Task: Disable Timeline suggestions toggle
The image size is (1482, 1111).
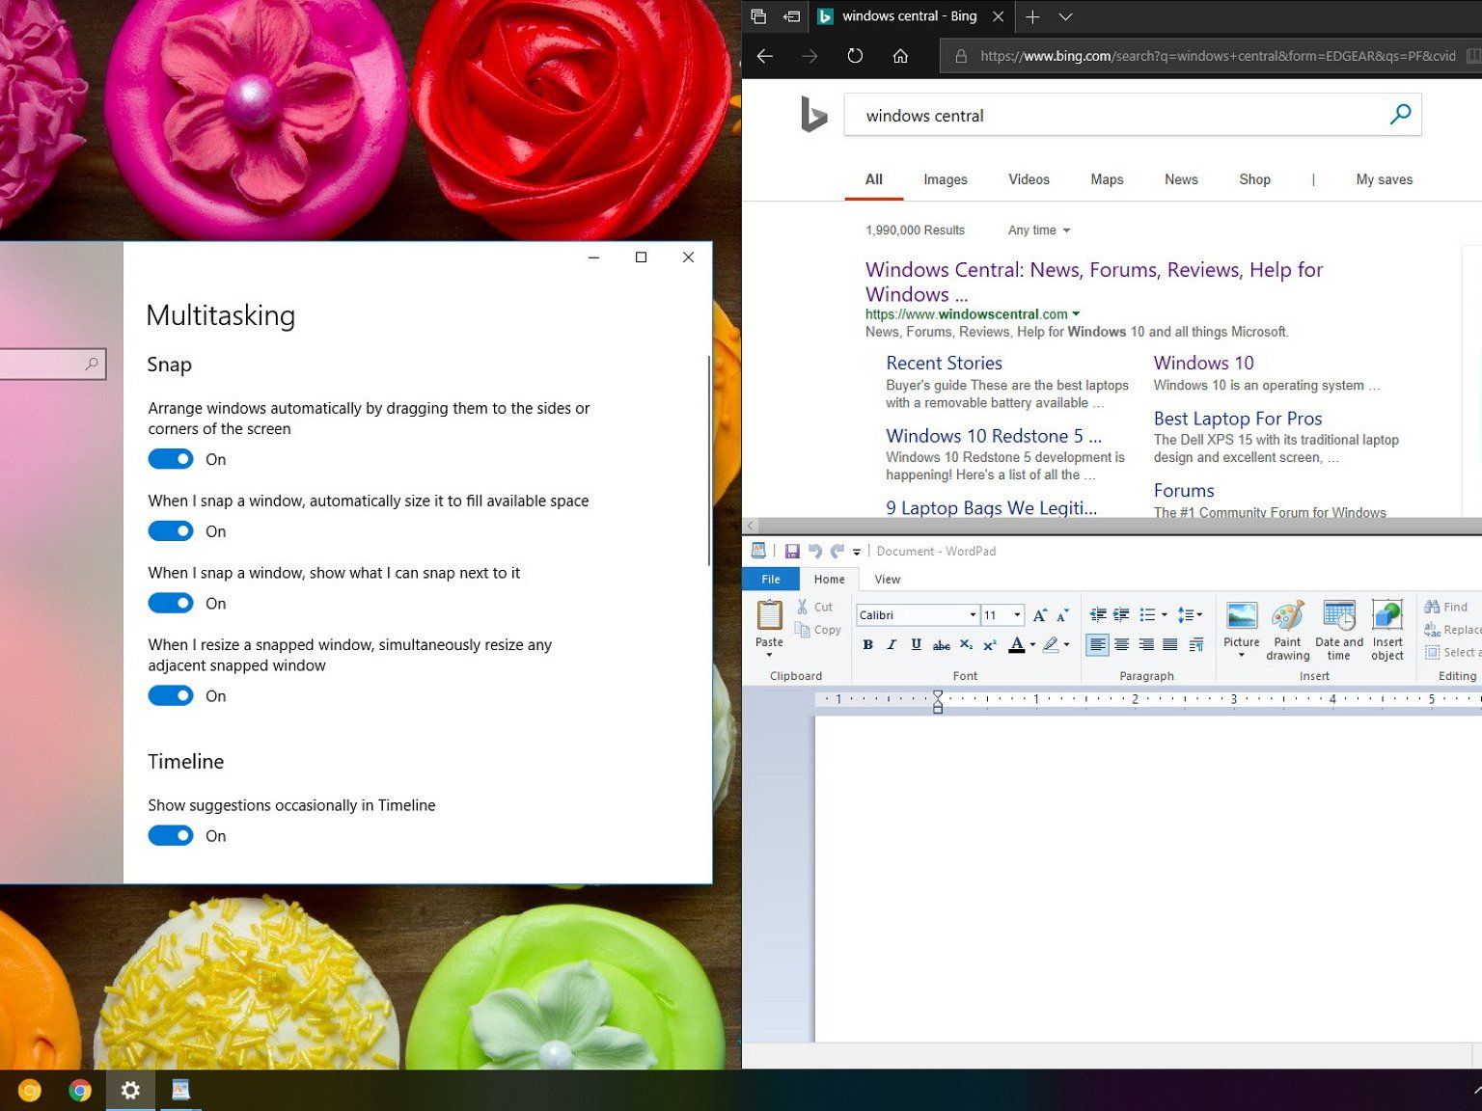Action: 171,836
